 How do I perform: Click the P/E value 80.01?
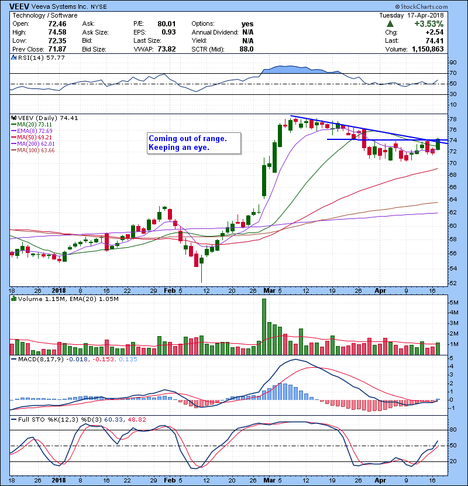(167, 24)
